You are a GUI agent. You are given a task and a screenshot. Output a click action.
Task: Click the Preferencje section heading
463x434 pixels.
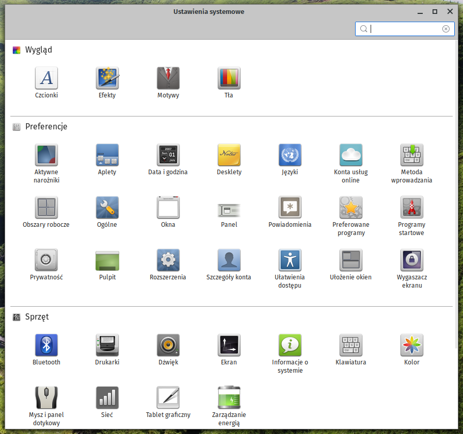tap(46, 126)
